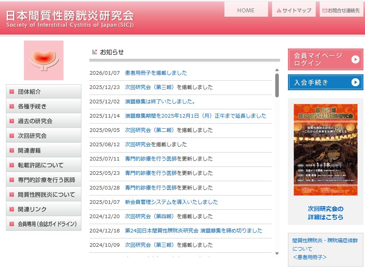365x269 pixels.
Task: Click the pink bladder logo image
Action: pos(44,60)
